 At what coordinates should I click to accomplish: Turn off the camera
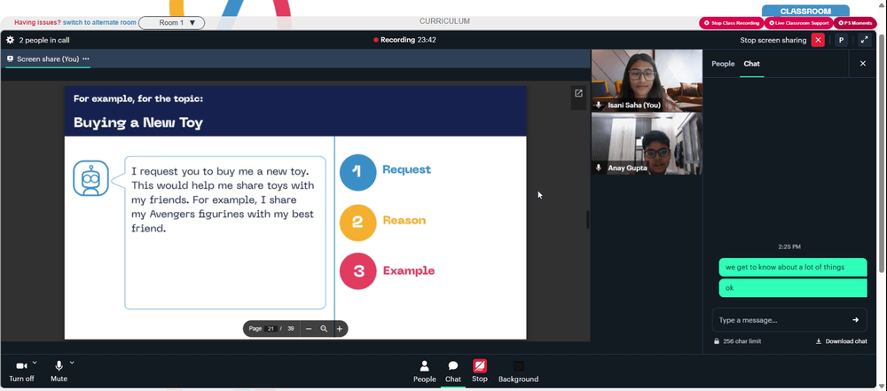tap(21, 371)
